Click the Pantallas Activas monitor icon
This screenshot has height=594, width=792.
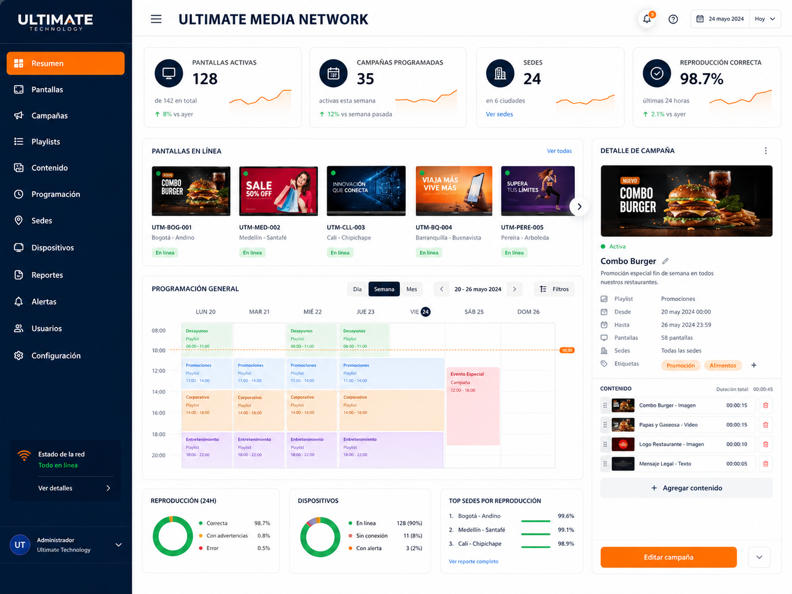(x=169, y=73)
